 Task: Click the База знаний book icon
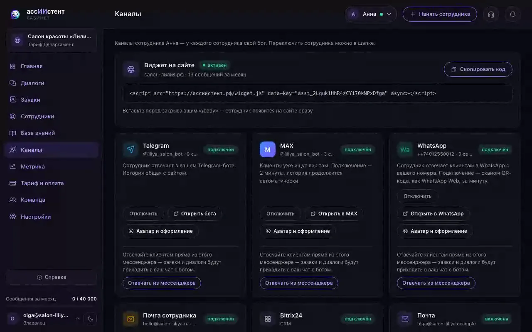pyautogui.click(x=12, y=133)
